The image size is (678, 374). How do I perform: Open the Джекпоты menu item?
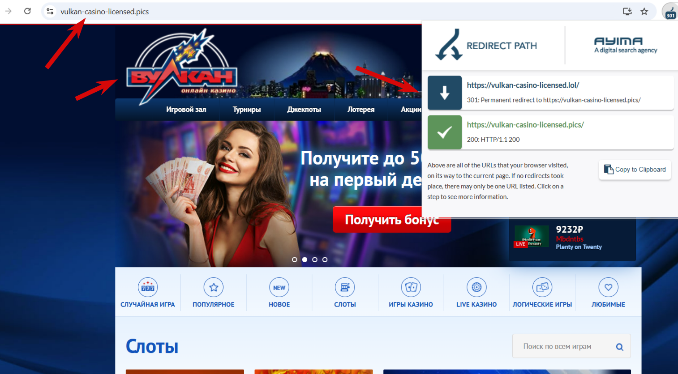(x=304, y=109)
